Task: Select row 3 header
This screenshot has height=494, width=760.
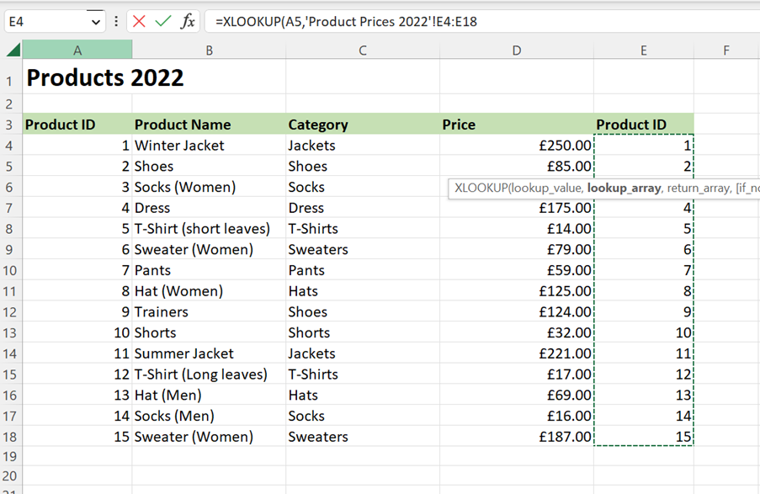Action: (x=10, y=125)
